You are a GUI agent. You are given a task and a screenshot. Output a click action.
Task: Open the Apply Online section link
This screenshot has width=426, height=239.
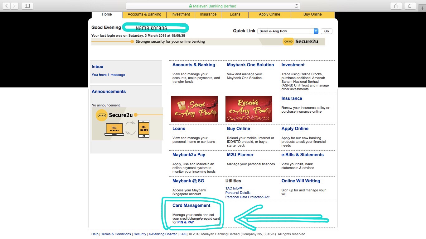[x=295, y=129]
